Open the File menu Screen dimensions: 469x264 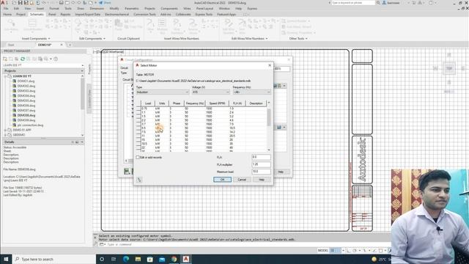point(6,8)
